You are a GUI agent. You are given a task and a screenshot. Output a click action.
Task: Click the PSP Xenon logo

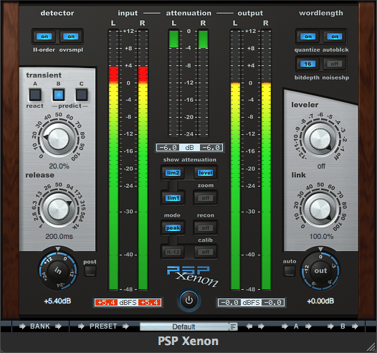192,276
